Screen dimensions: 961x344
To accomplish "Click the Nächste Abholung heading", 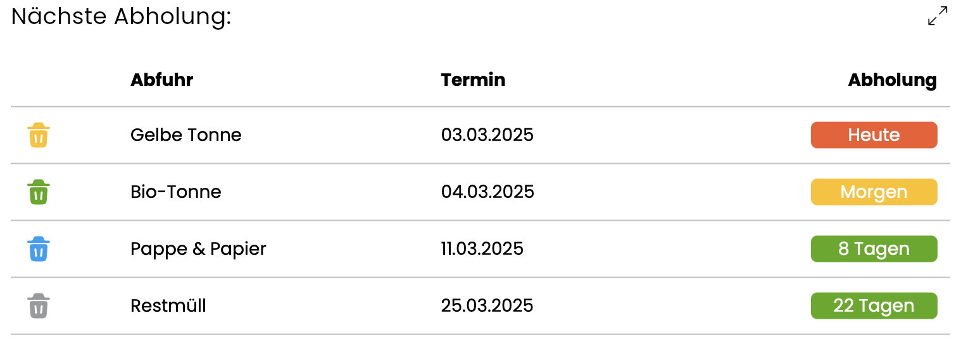I will pyautogui.click(x=122, y=17).
